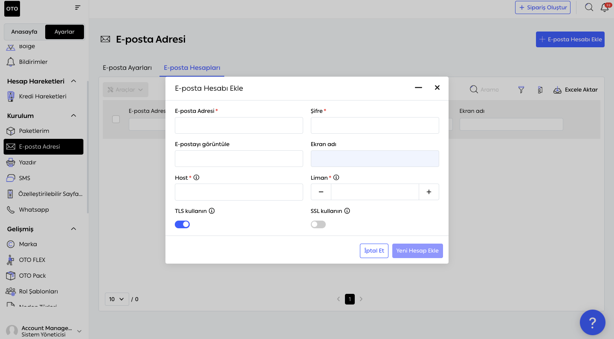Image resolution: width=614 pixels, height=339 pixels.
Task: Click info icon next to TLS kullanın
Action: 211,211
